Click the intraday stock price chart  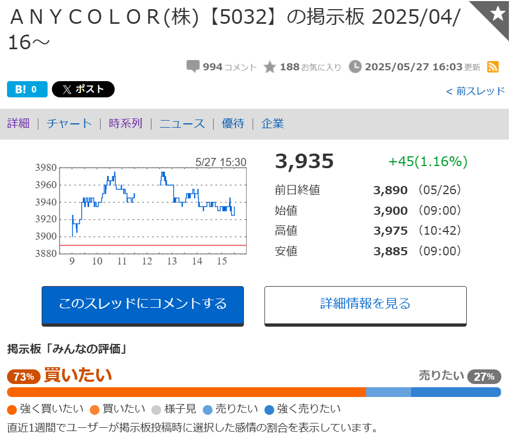tap(153, 211)
